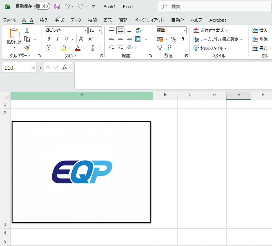Click the Save floppy disk icon
The height and width of the screenshot is (246, 272).
[57, 6]
